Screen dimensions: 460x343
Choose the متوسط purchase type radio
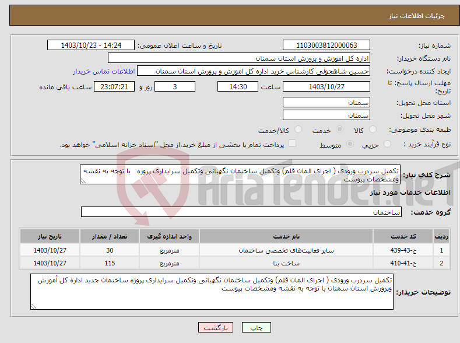click(350, 143)
